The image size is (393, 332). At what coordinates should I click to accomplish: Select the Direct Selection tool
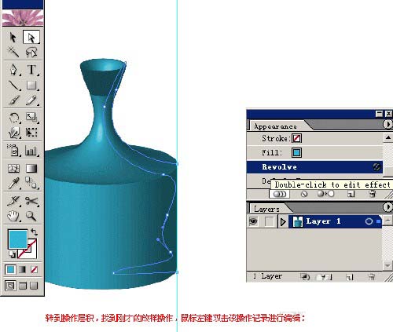[31, 37]
